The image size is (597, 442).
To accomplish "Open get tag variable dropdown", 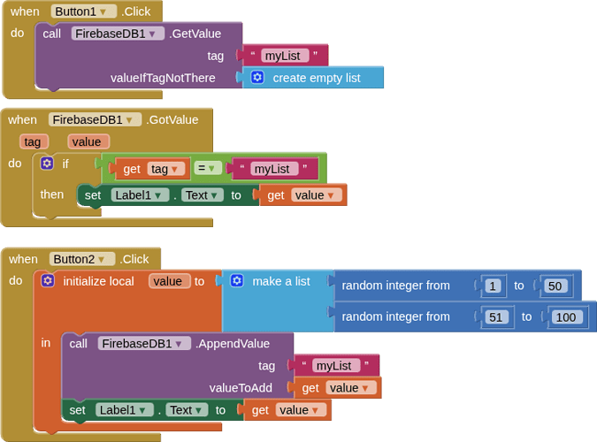I will [x=166, y=169].
